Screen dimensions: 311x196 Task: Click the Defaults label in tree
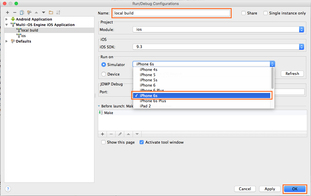(23, 41)
